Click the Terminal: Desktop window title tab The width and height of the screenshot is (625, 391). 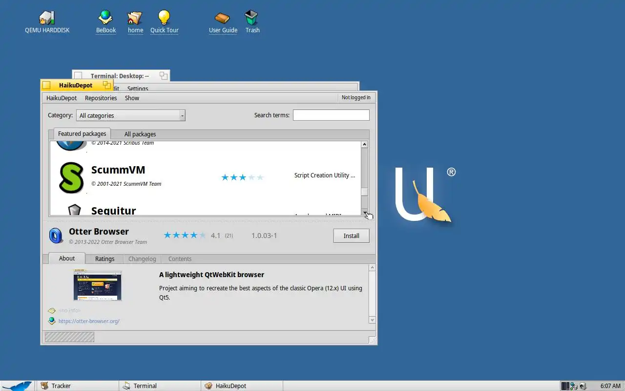(x=120, y=76)
